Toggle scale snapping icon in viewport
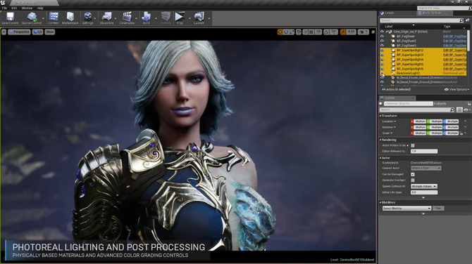Image resolution: width=472 pixels, height=264 pixels. point(343,32)
